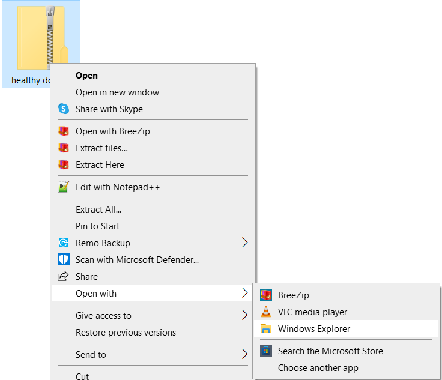Click the Windows Explorer icon in submenu

[x=266, y=329]
